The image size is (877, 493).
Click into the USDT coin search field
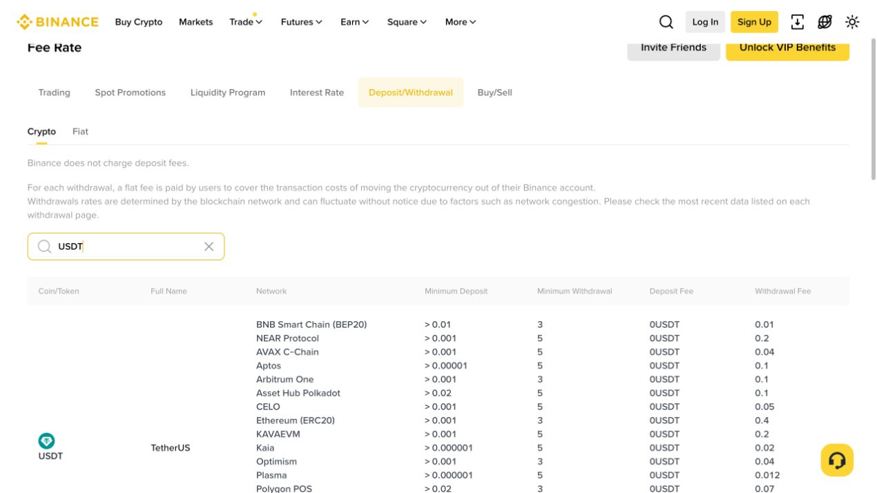click(126, 246)
